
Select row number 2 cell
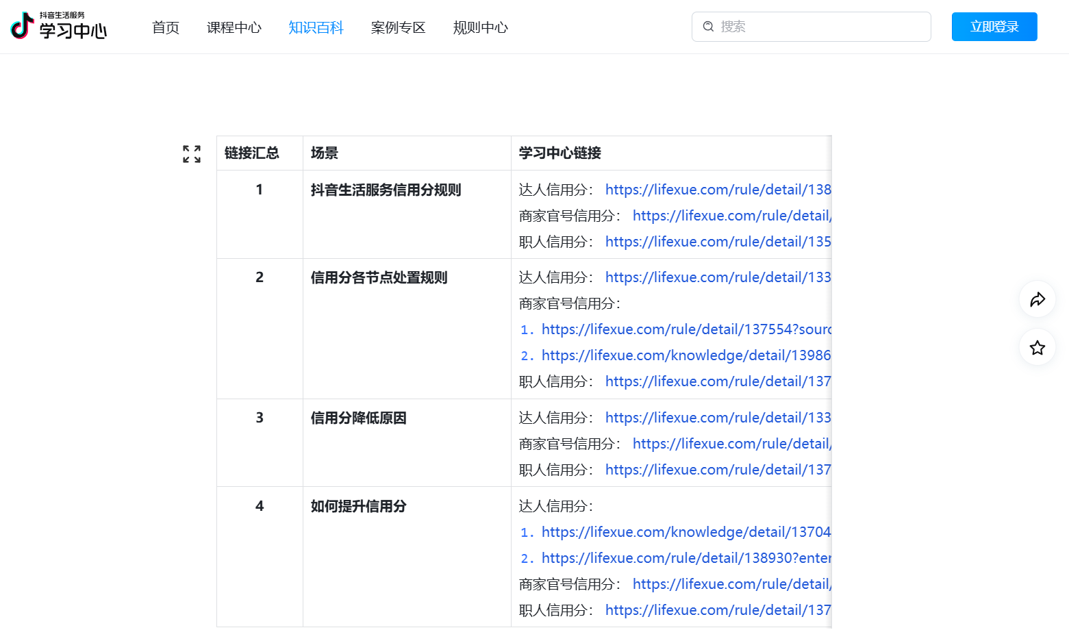(x=260, y=329)
